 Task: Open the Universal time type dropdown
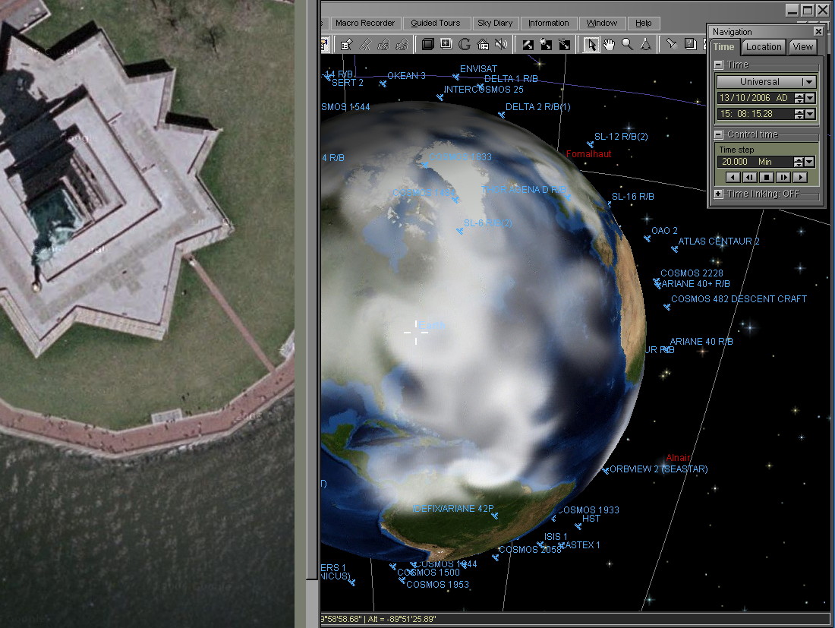click(808, 81)
